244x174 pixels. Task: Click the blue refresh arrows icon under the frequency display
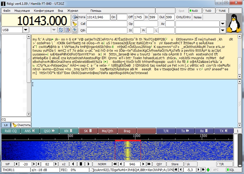pyautogui.click(x=61, y=30)
